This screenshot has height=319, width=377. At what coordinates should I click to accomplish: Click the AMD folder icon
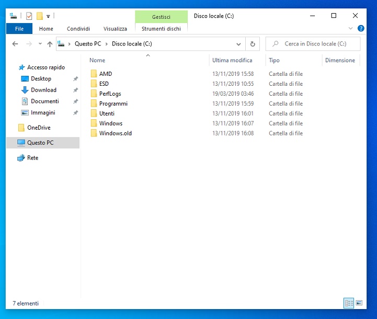tap(94, 74)
